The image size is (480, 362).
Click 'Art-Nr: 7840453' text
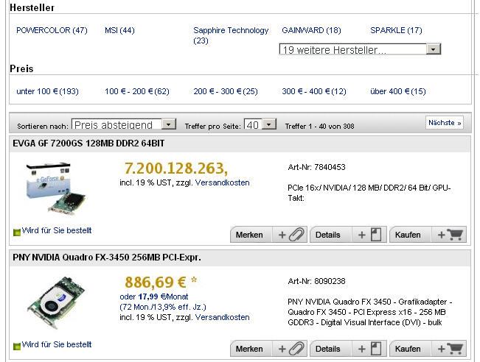(x=316, y=167)
